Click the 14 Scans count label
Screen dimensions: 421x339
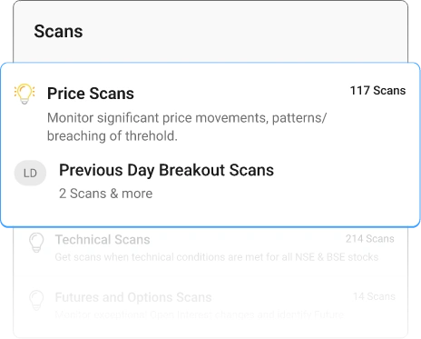(x=374, y=296)
